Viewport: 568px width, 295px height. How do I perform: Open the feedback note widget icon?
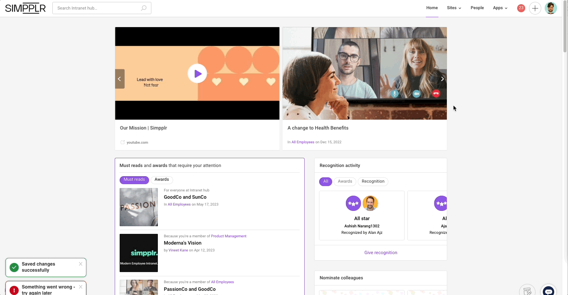pos(527,291)
